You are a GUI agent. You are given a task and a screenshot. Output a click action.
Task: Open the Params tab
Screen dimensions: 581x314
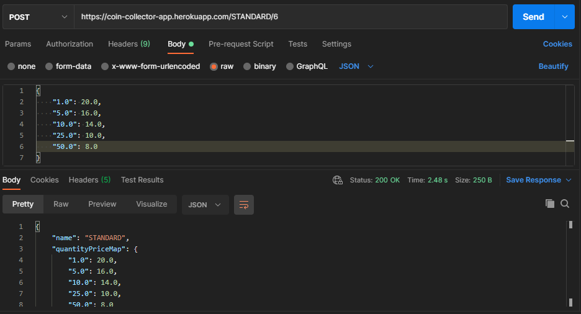pyautogui.click(x=18, y=44)
